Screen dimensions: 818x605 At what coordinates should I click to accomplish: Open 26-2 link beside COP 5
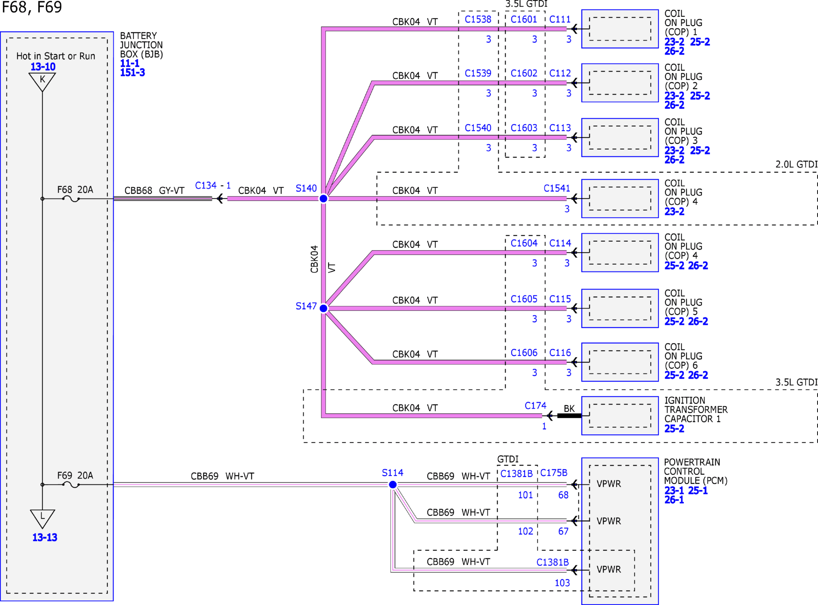click(698, 321)
